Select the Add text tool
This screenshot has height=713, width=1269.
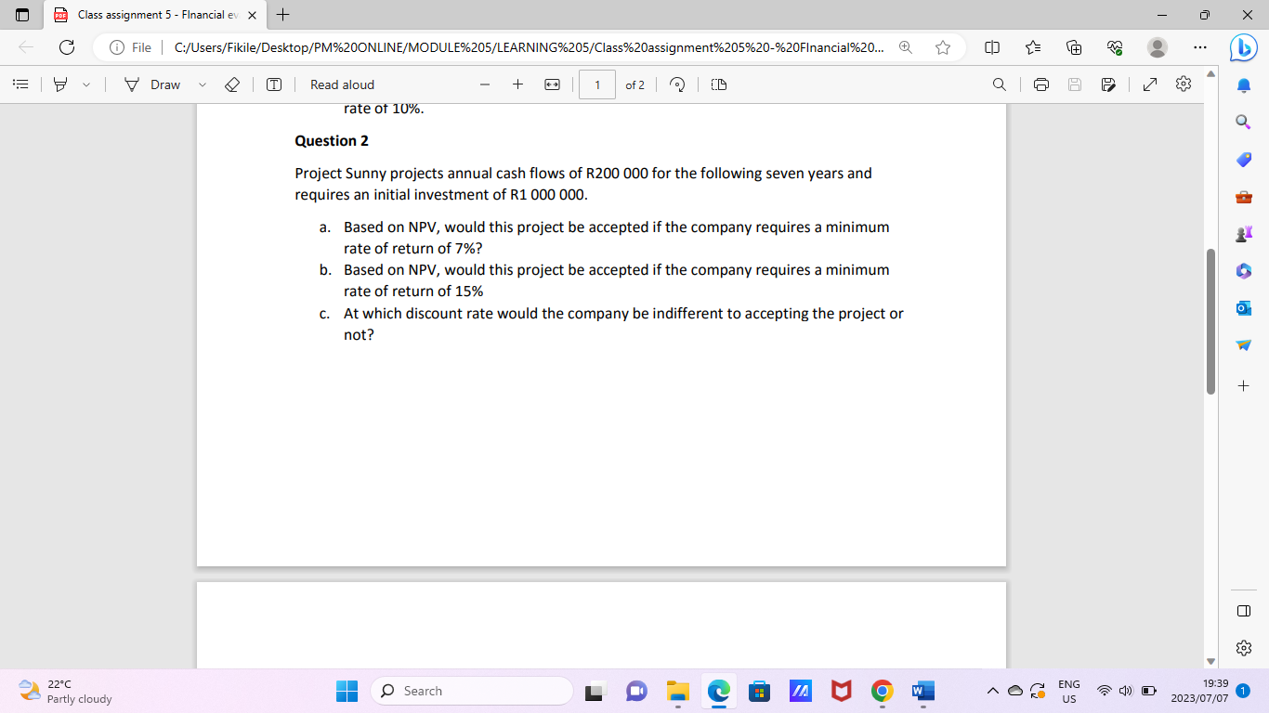273,84
